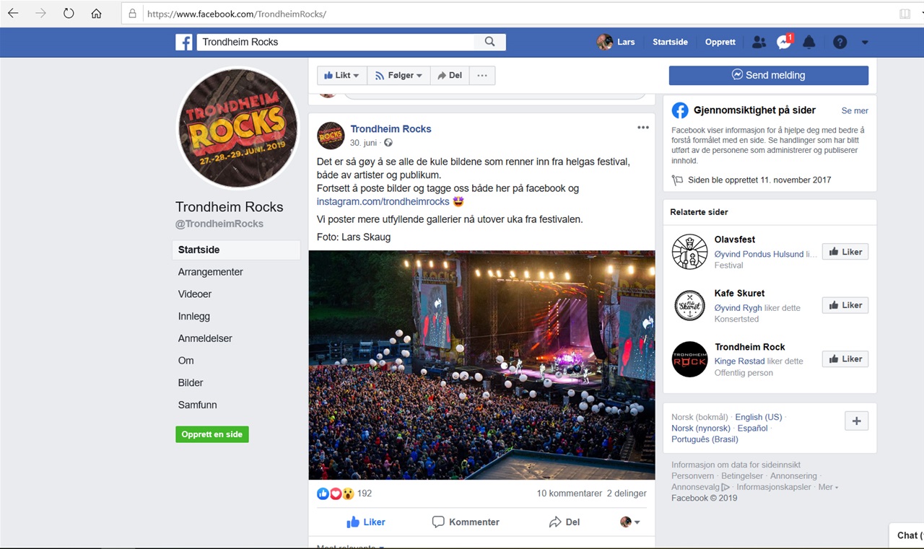Open Videoer in the left menu

(x=195, y=294)
